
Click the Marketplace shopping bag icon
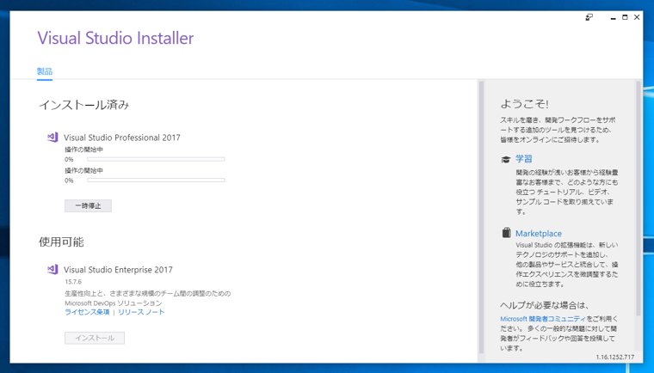506,233
